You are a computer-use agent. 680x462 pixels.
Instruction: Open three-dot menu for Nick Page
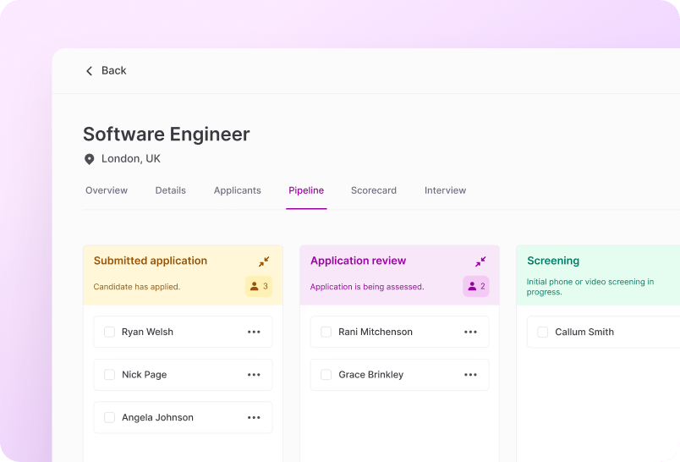click(x=254, y=375)
